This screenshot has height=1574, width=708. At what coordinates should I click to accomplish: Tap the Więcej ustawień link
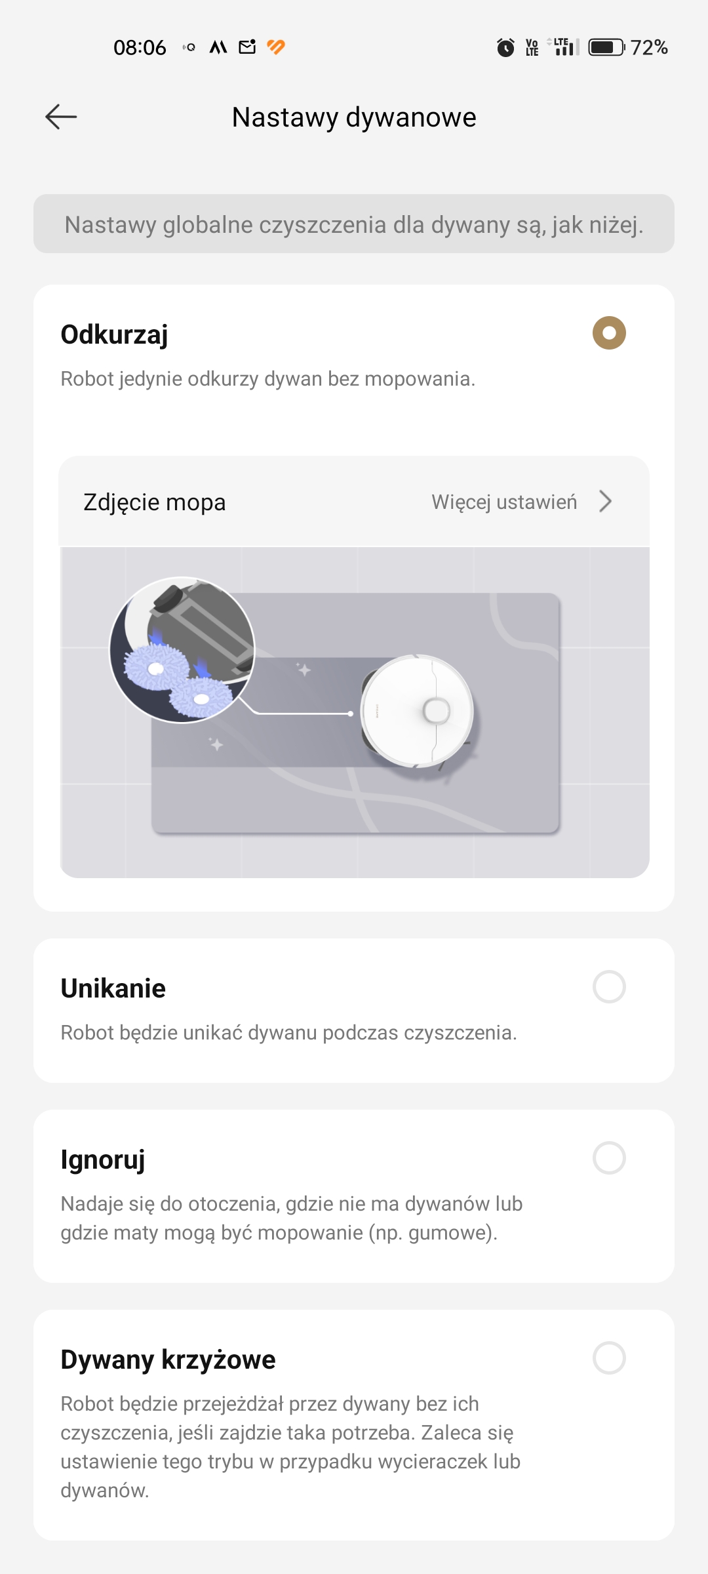(504, 502)
